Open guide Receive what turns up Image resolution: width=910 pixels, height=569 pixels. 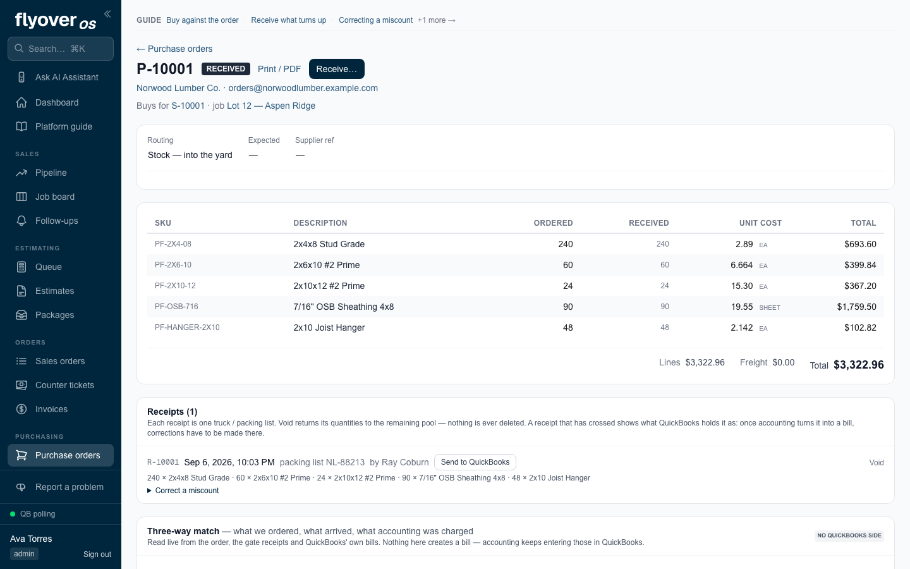[289, 20]
